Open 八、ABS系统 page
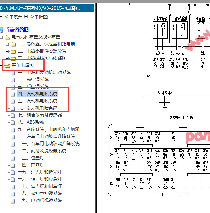The image size is (210, 213). click(x=31, y=122)
